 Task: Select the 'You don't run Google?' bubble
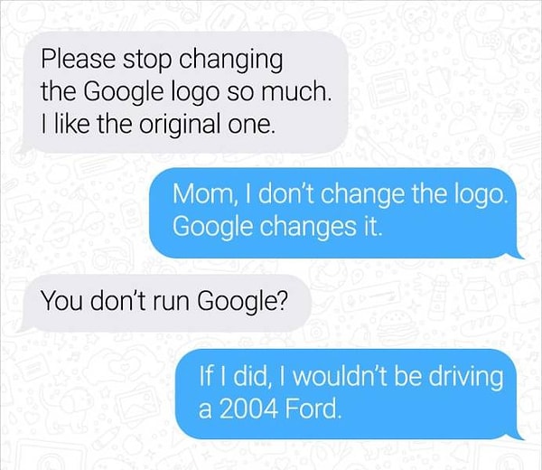(164, 303)
